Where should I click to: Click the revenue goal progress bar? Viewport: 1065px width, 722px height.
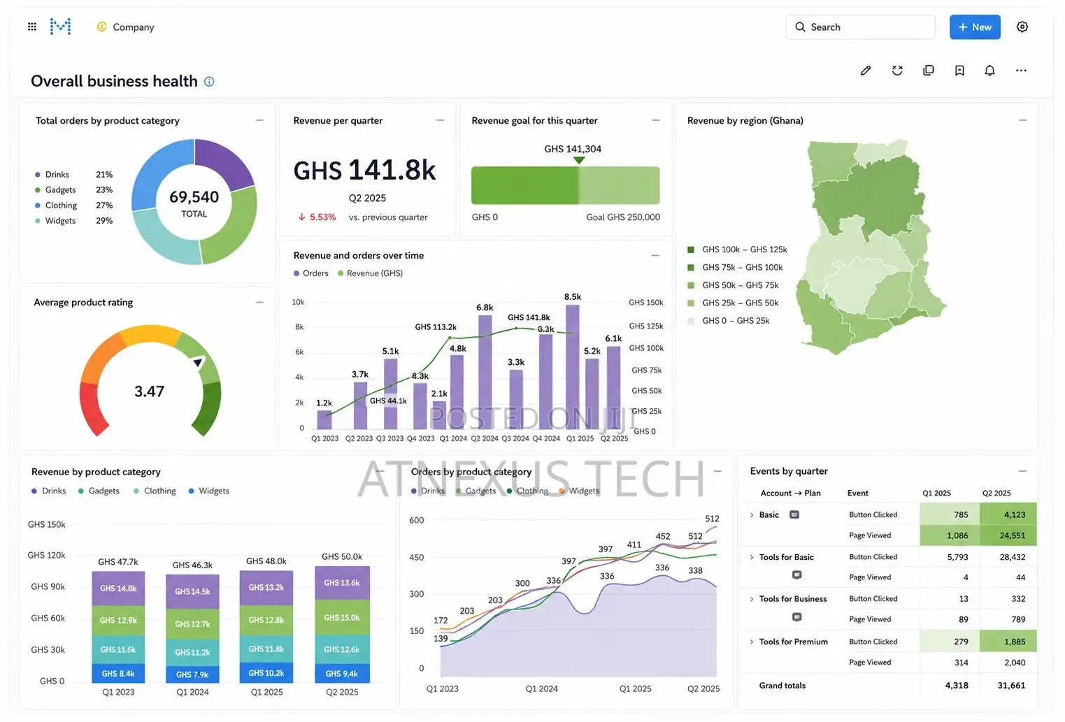point(566,185)
